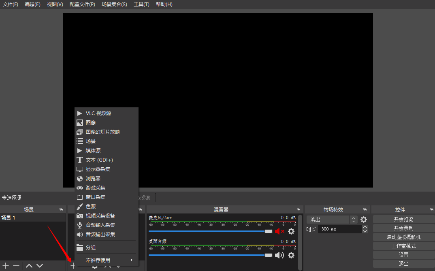Open 麦克风/Aux gear settings icon
The width and height of the screenshot is (435, 271).
pyautogui.click(x=291, y=231)
